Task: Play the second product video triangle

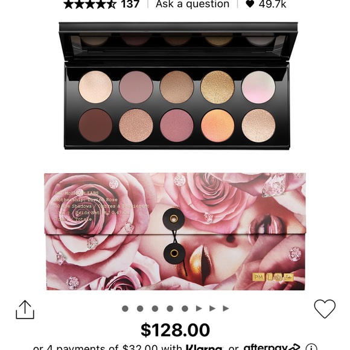Action: (x=212, y=308)
